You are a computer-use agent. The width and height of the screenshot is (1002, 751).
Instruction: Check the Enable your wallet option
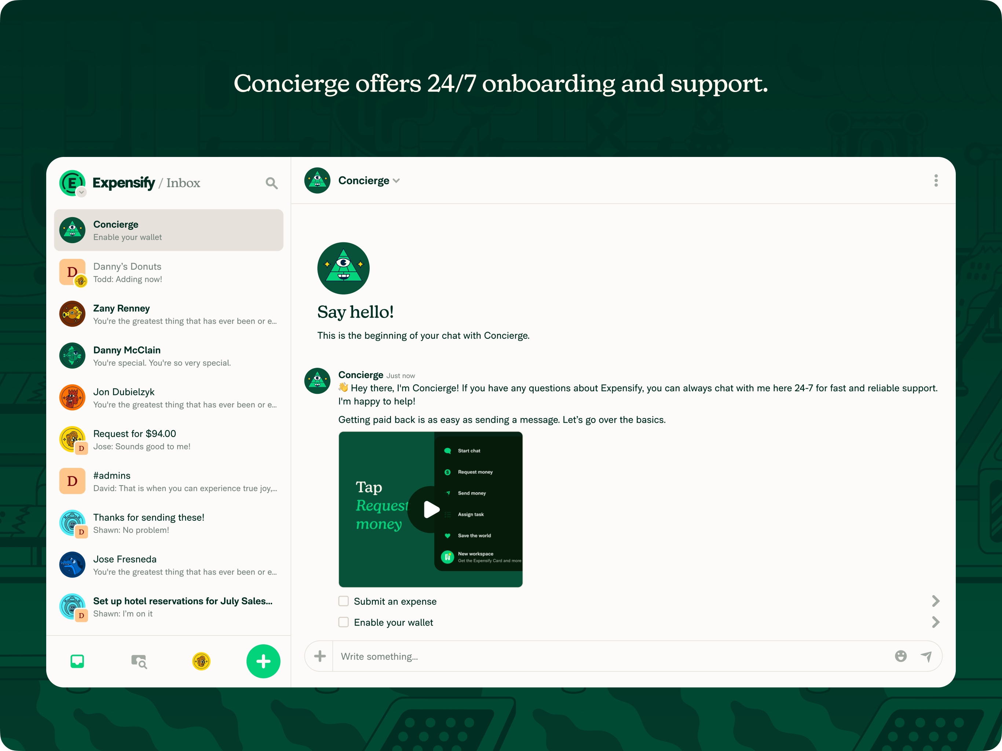(x=345, y=622)
